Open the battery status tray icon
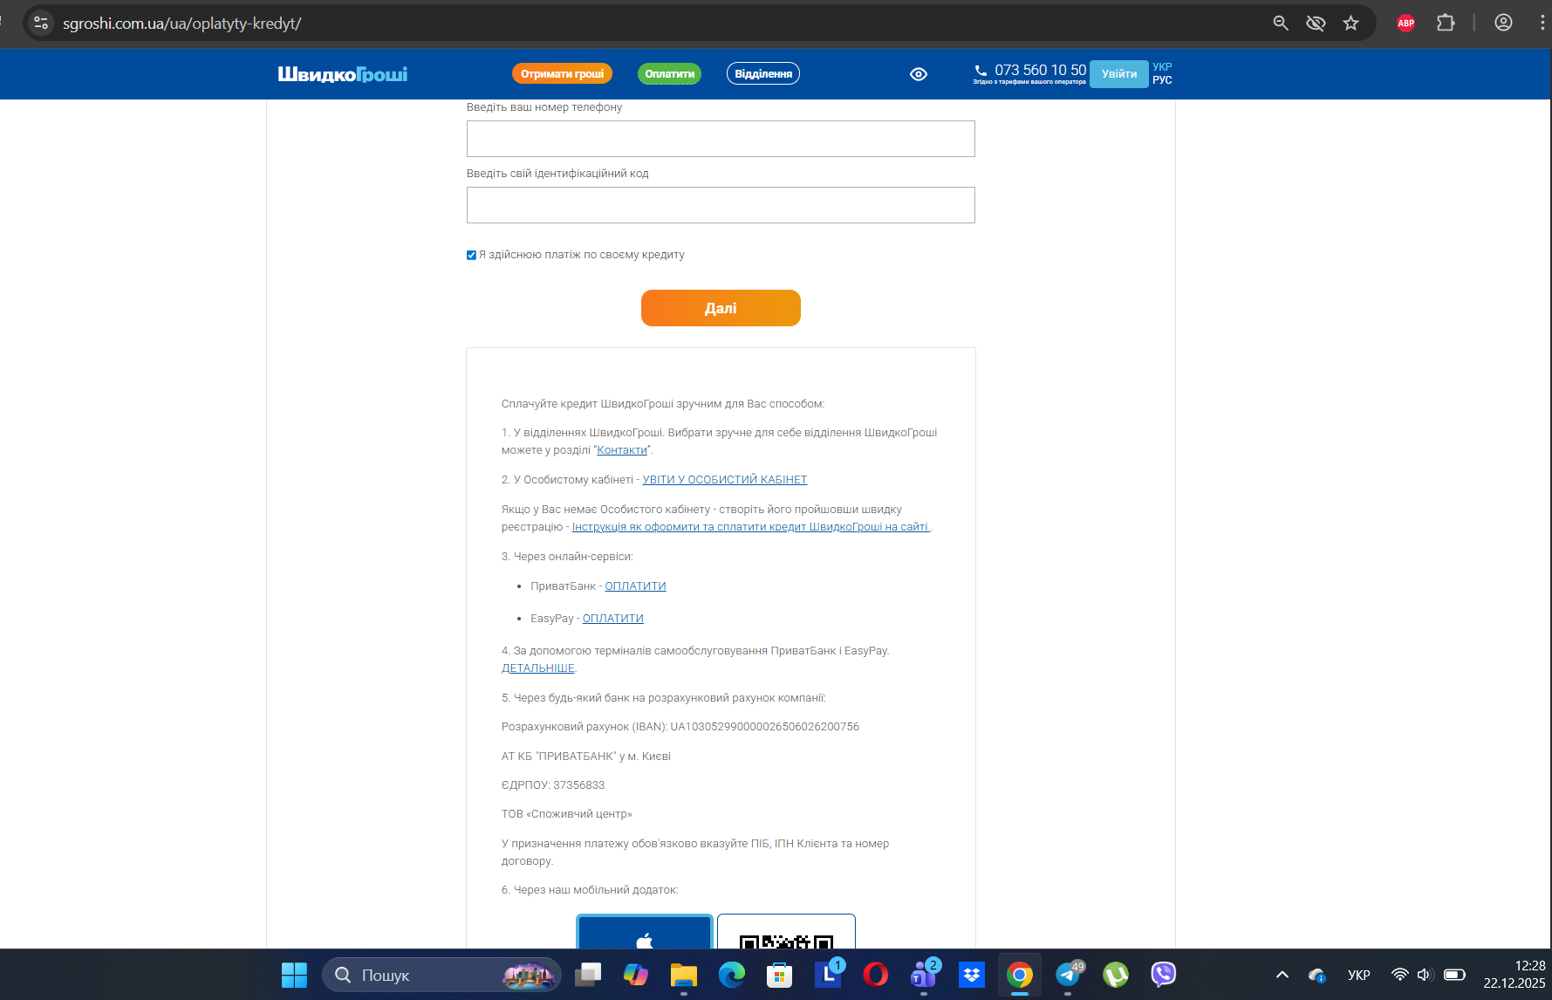The width and height of the screenshot is (1552, 1000). click(x=1454, y=975)
